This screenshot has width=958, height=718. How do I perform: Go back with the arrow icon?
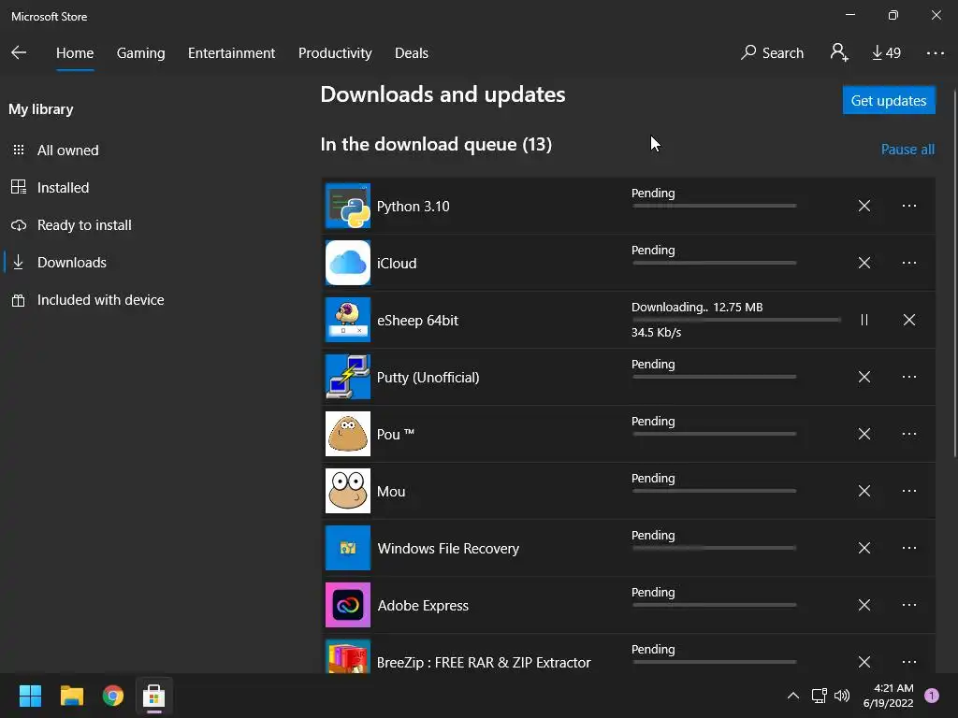(19, 52)
